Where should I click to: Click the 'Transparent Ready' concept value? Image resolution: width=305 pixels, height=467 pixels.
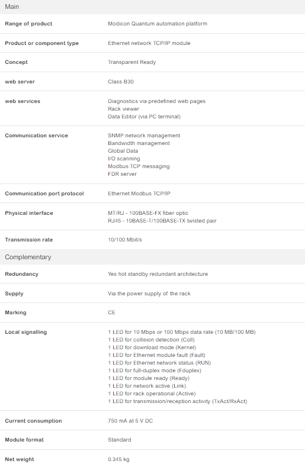132,62
